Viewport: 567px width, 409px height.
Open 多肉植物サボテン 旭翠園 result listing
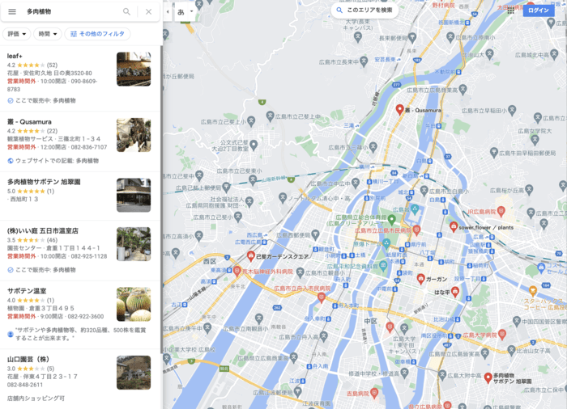click(x=80, y=196)
